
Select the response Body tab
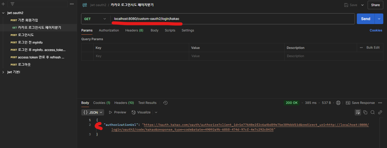pos(85,103)
